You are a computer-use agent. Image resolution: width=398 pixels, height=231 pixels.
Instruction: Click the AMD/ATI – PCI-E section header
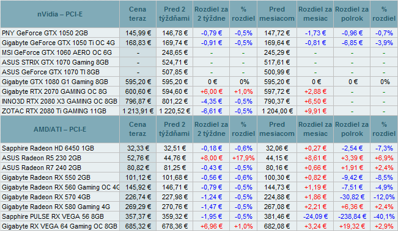pyautogui.click(x=60, y=129)
